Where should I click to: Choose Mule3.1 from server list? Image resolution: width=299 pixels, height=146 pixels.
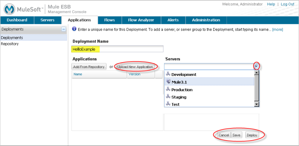point(209,82)
